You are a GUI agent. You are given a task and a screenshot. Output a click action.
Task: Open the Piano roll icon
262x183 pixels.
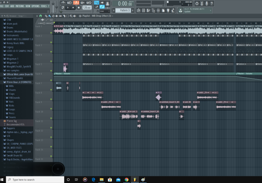pos(148,11)
